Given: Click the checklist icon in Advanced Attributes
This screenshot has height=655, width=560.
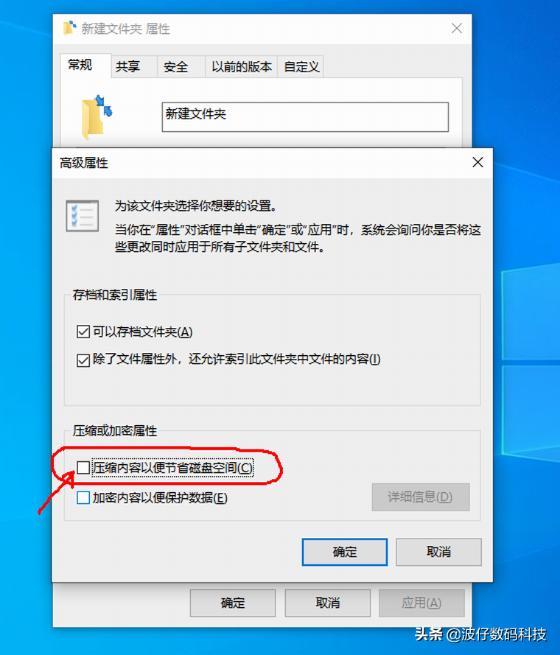Looking at the screenshot, I should pos(83,216).
